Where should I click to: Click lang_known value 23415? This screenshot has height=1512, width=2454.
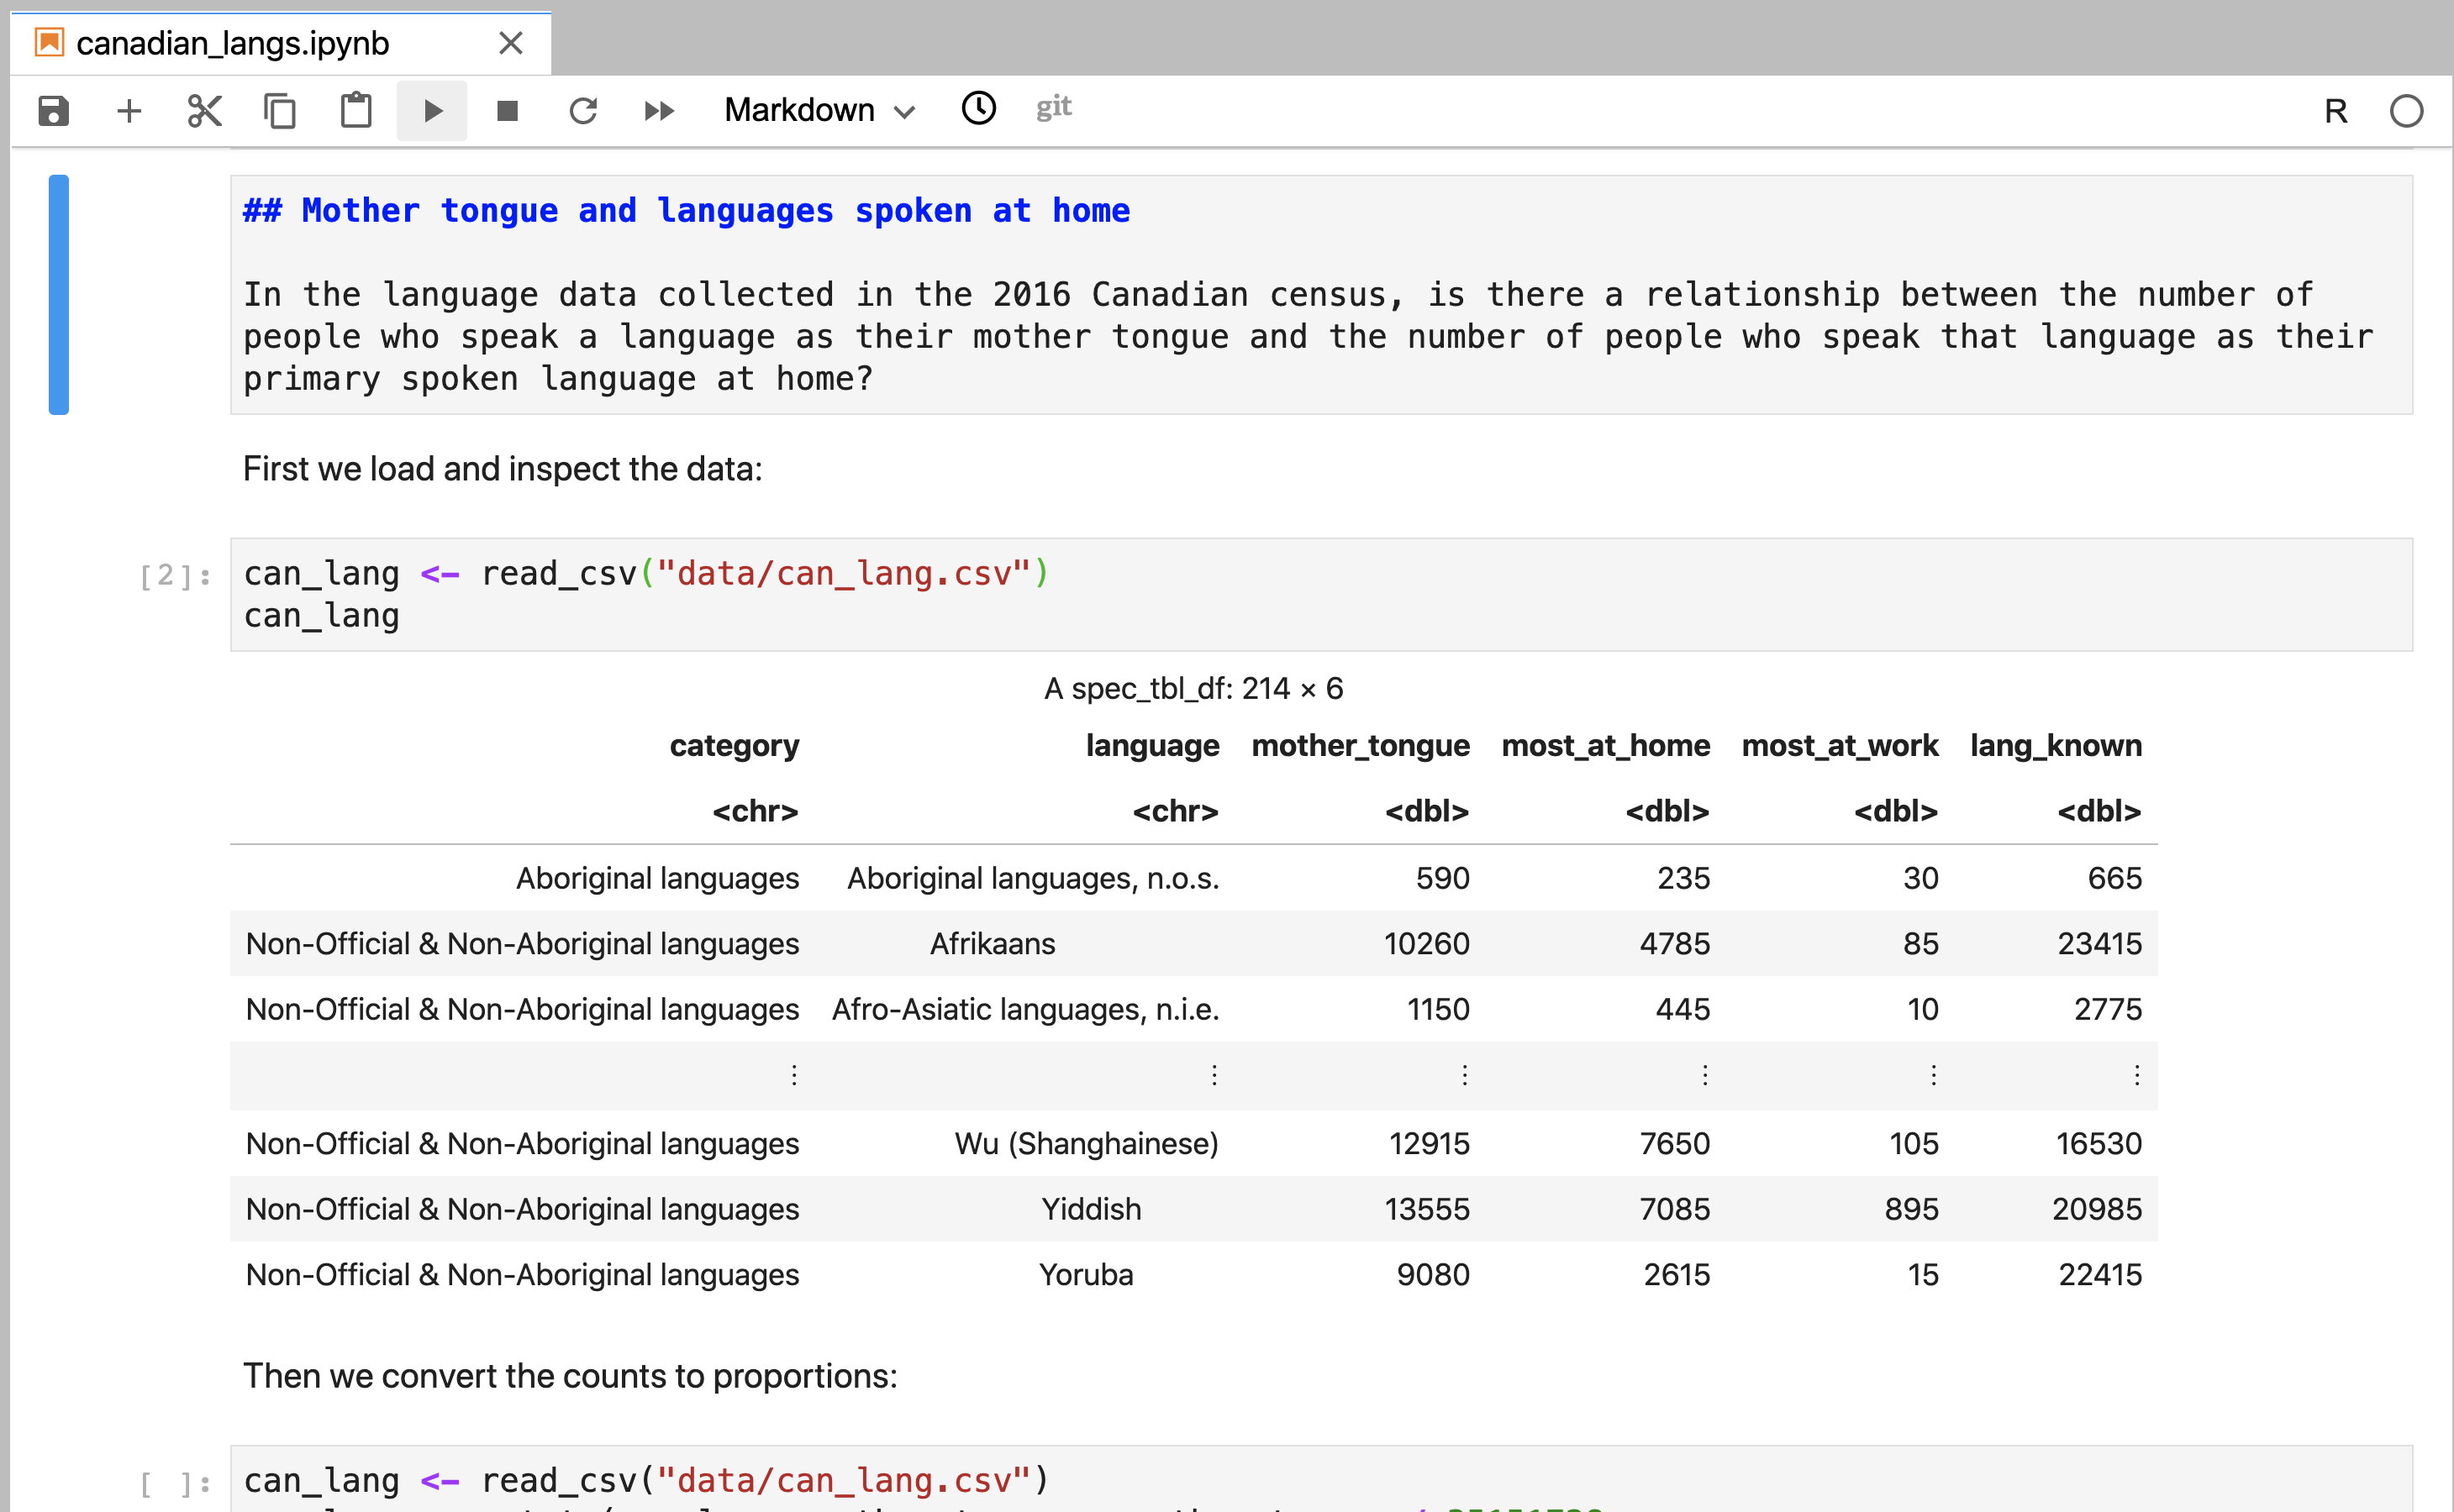[2100, 944]
